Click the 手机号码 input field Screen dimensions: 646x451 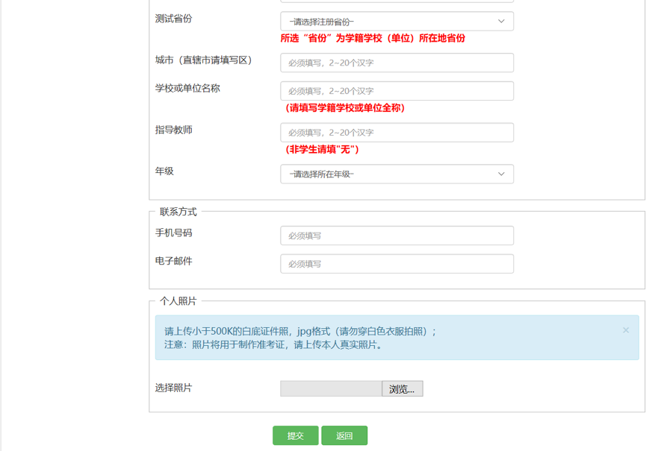coord(397,236)
